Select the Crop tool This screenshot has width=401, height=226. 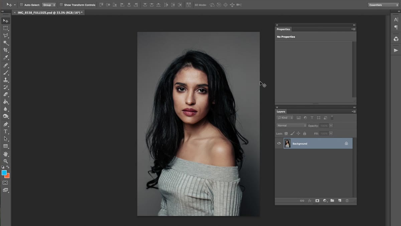click(x=6, y=50)
